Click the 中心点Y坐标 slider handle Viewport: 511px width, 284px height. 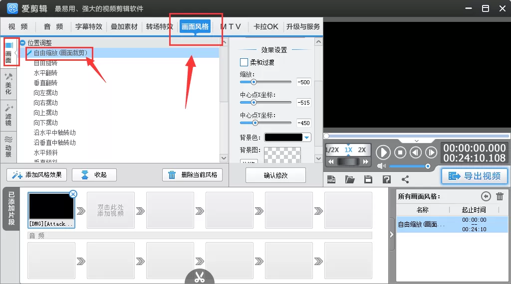[255, 123]
